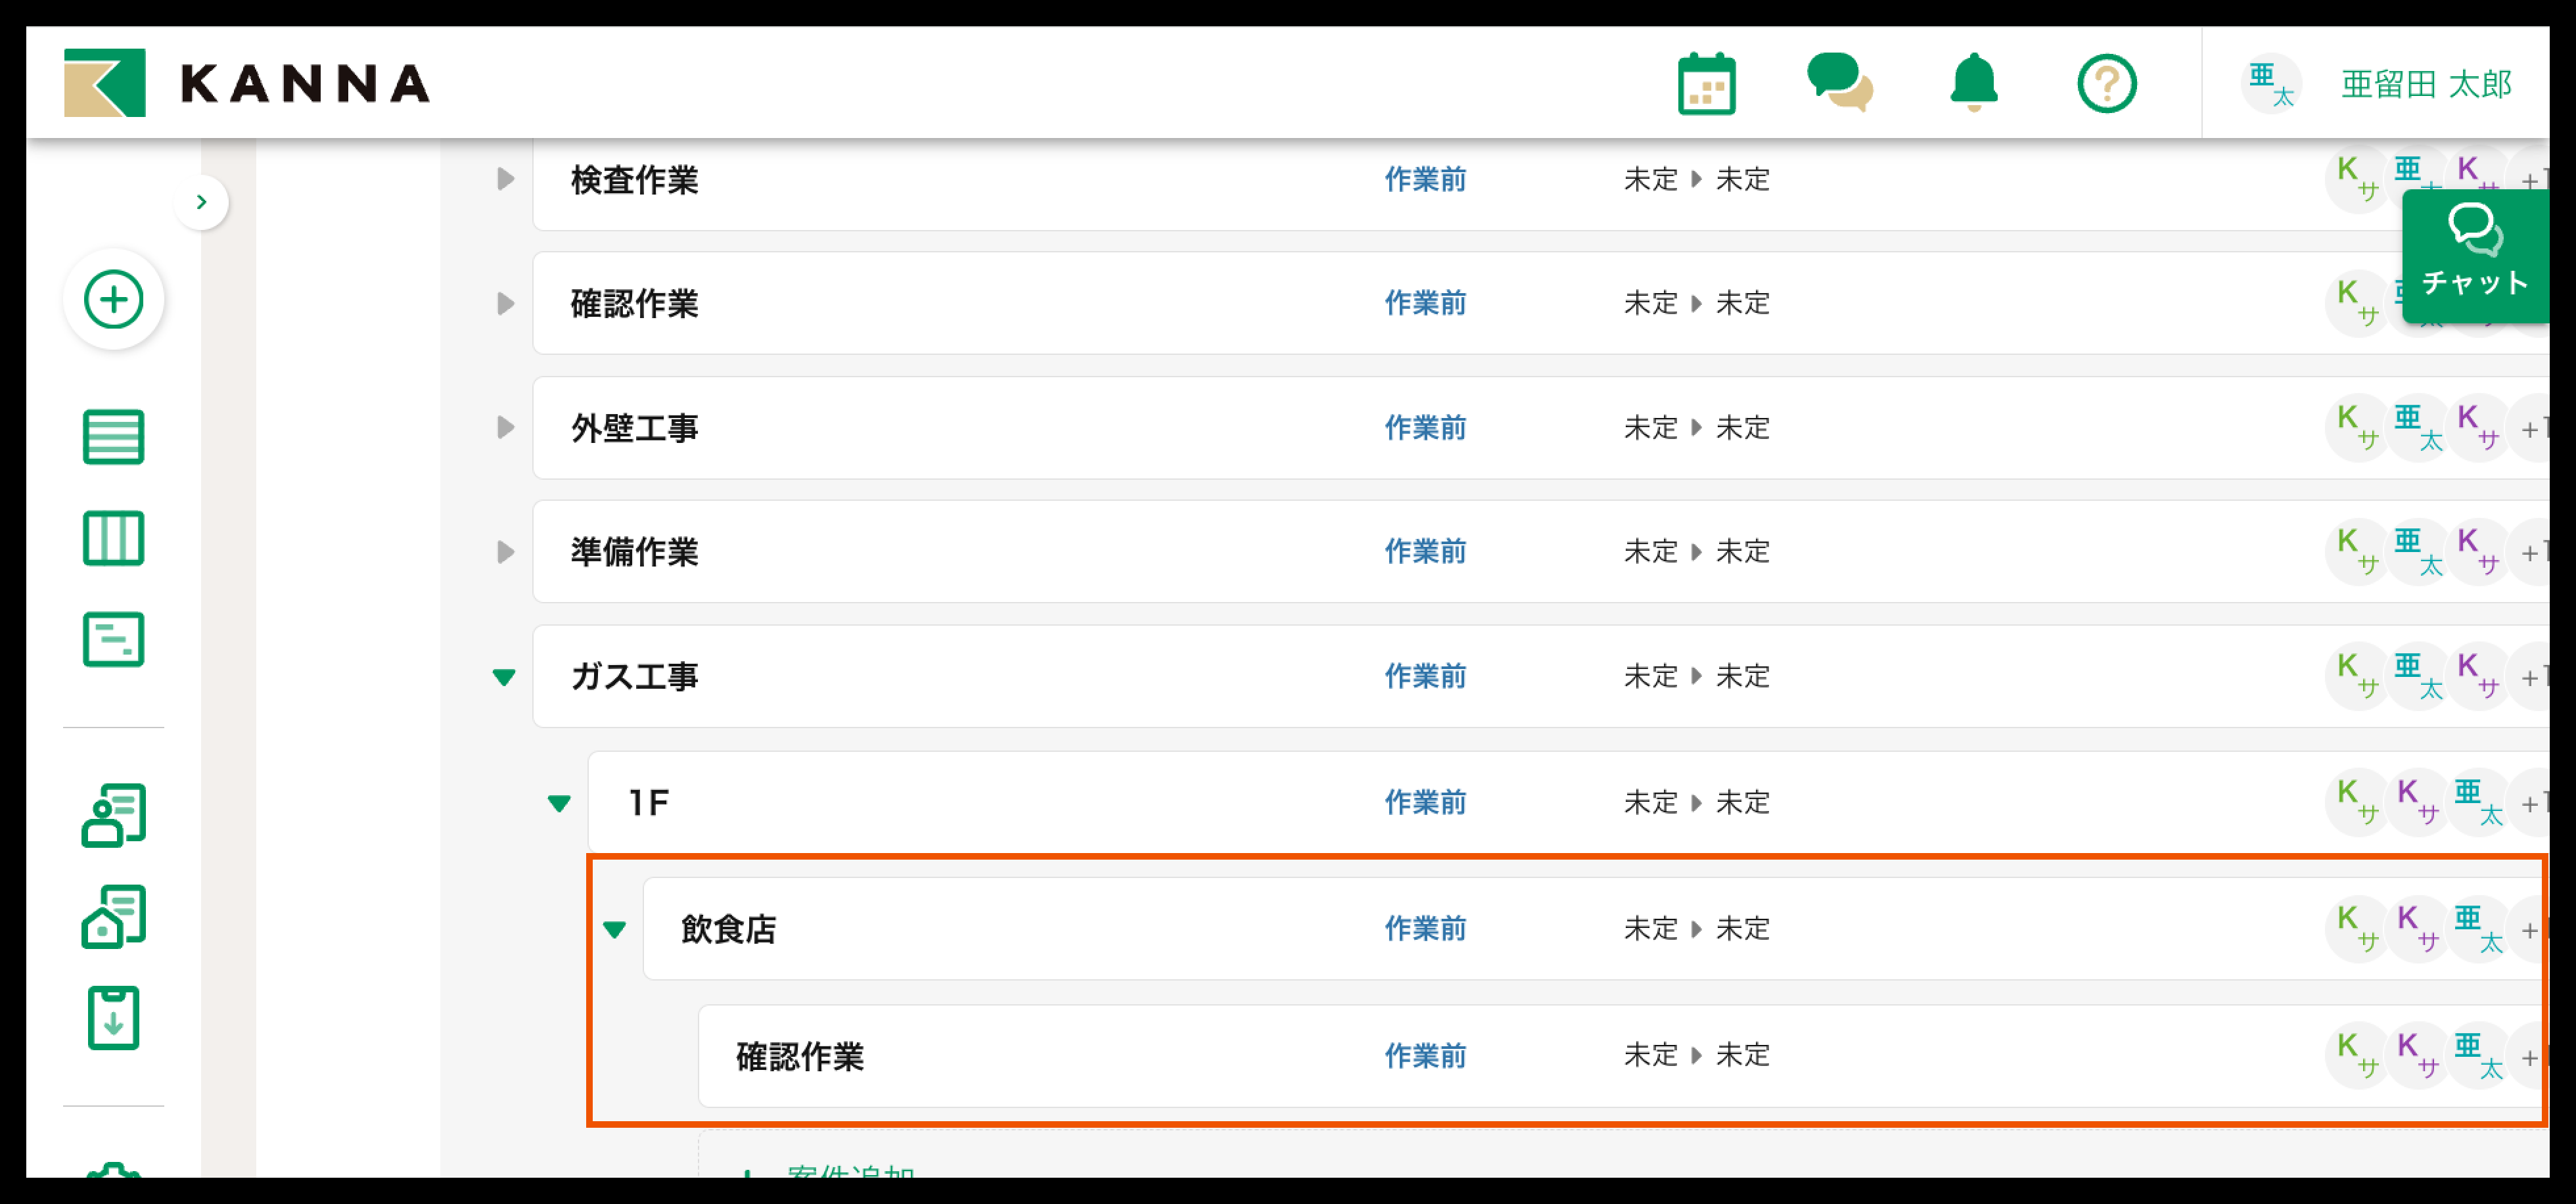The height and width of the screenshot is (1204, 2576).
Task: Expand the 外壁工事 row
Action: (x=506, y=428)
